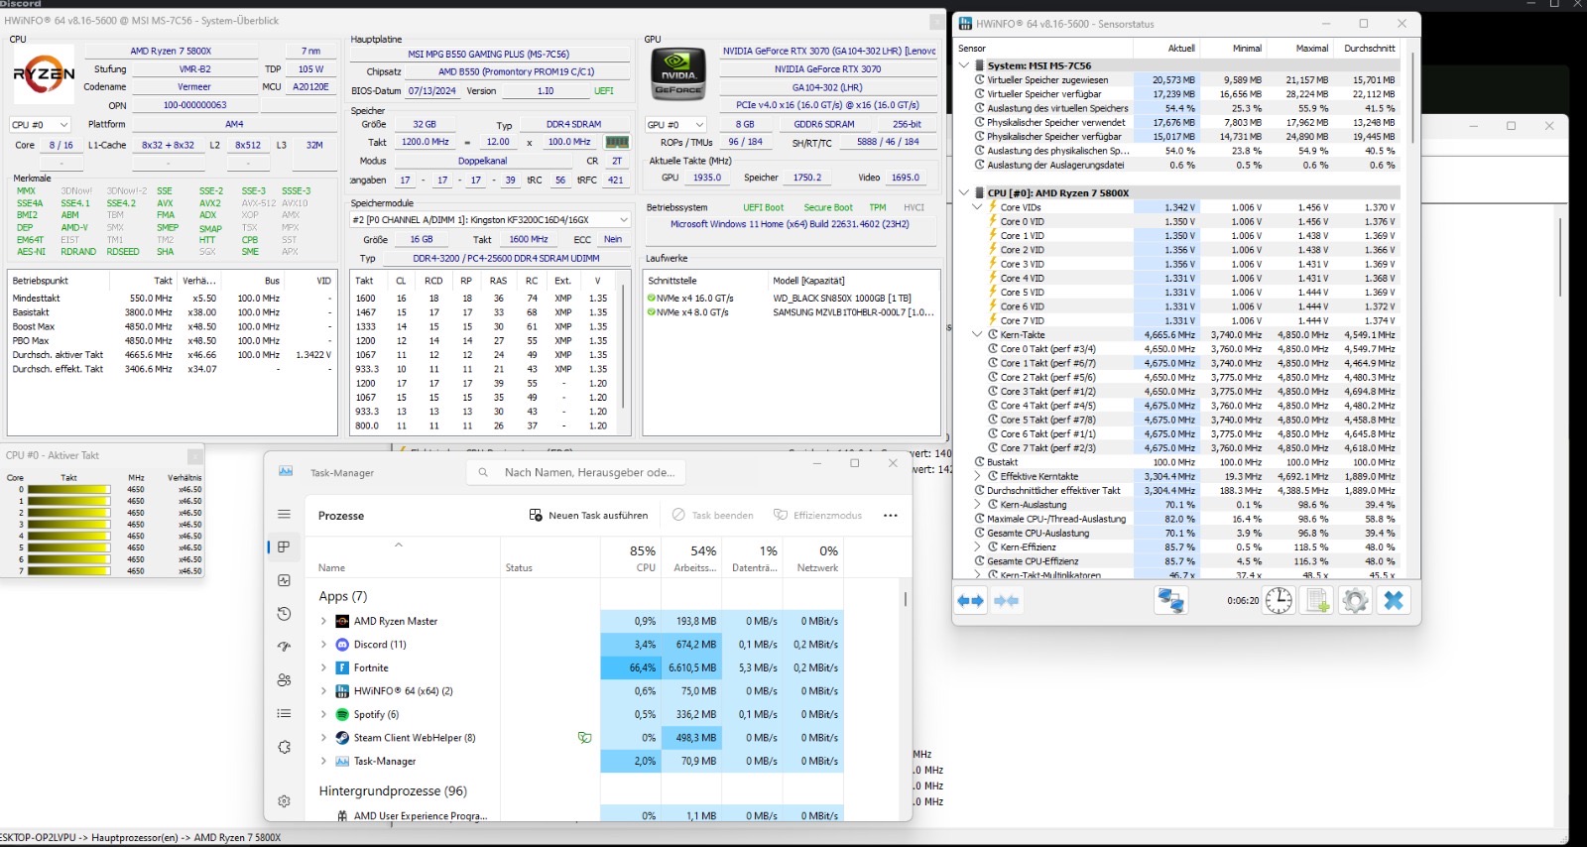The image size is (1587, 847).
Task: Open App history icon in Task Manager sidebar
Action: 284,614
